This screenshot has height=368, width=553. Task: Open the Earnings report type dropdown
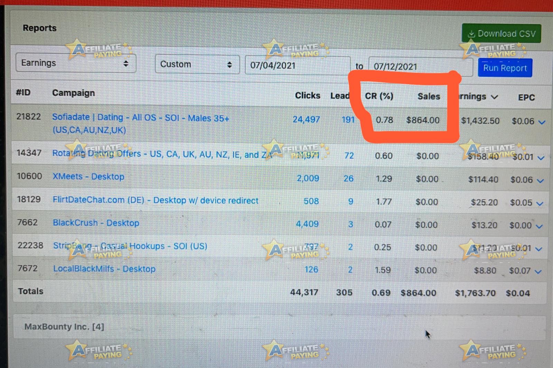click(x=76, y=63)
